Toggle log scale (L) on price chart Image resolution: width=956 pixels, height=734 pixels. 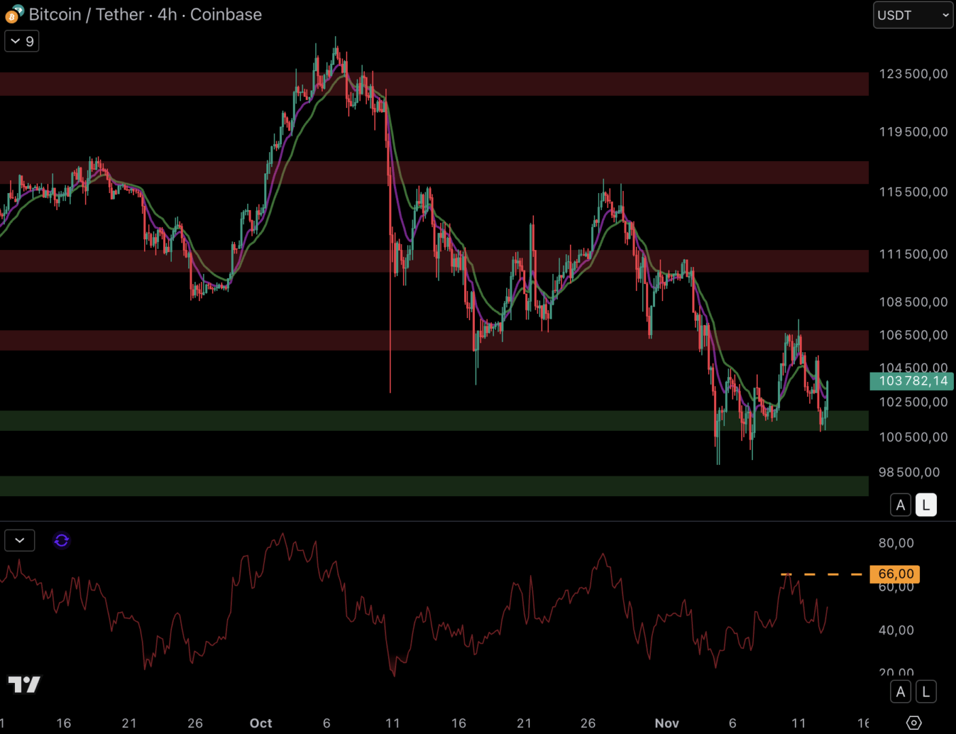coord(925,505)
